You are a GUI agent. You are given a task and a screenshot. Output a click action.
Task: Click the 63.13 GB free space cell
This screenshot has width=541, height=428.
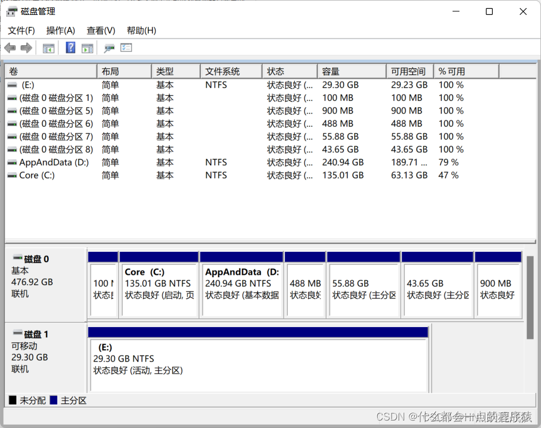(409, 176)
